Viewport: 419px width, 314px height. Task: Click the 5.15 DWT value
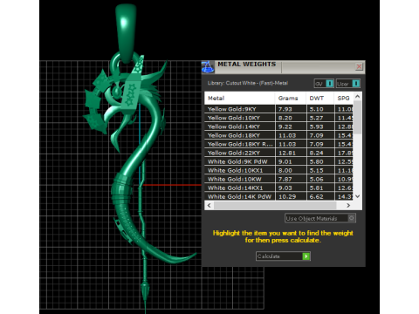[x=316, y=170]
